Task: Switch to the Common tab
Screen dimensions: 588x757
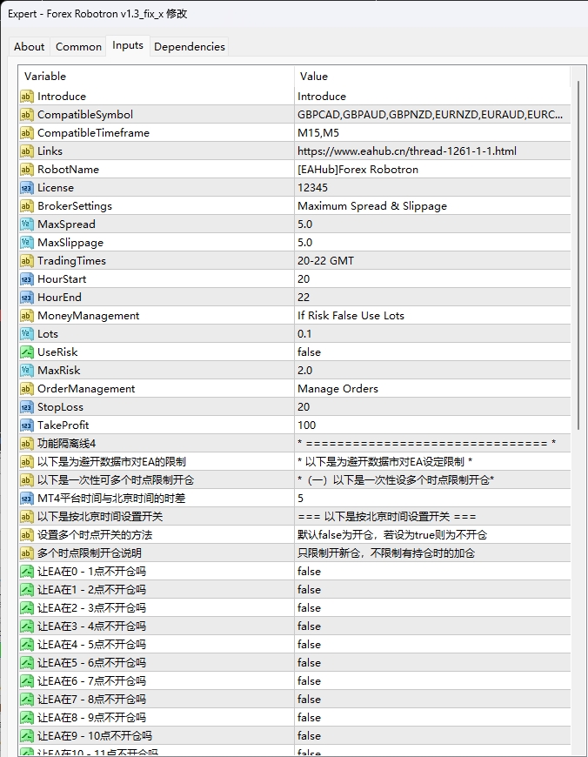Action: click(78, 46)
